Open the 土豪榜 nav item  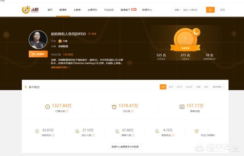click(77, 10)
